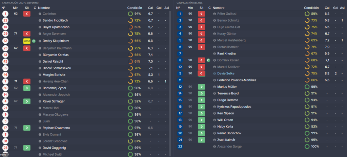Viewport: 347px width, 157px height.
Task: Open Mergim Berisha player name link
Action: tap(54, 75)
